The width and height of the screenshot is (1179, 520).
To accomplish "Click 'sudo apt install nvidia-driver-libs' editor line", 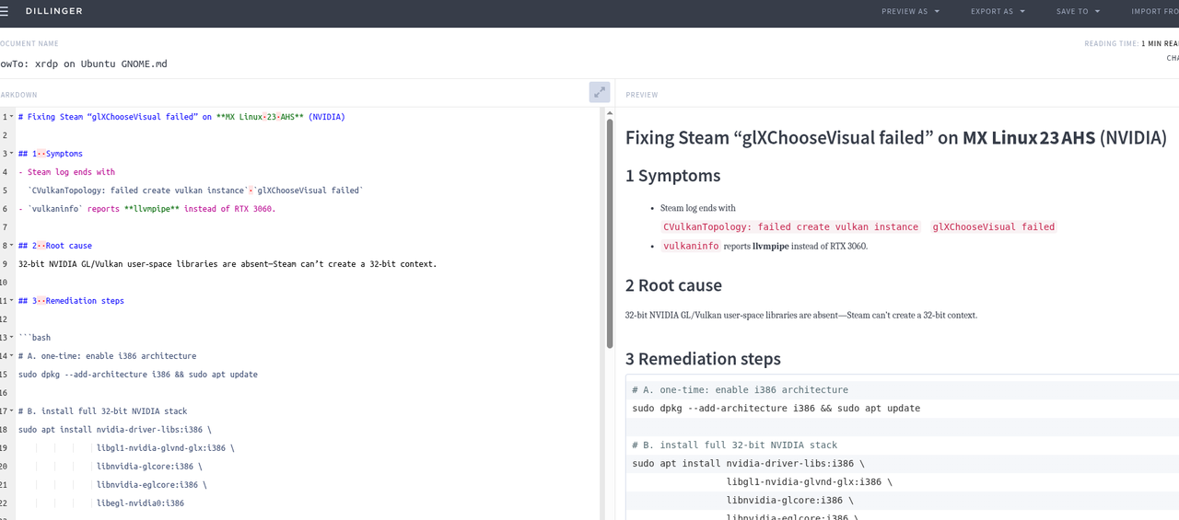I will click(x=115, y=430).
